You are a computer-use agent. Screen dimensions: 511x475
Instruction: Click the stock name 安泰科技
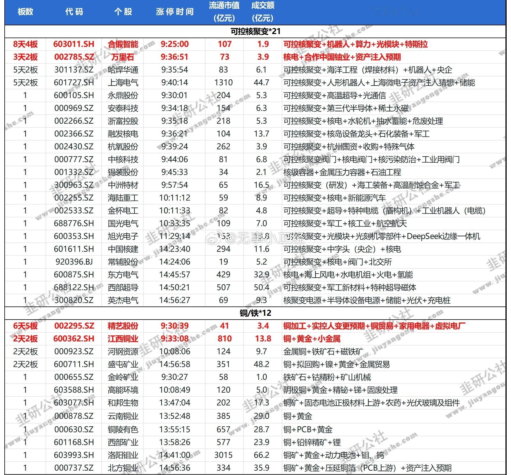point(123,108)
